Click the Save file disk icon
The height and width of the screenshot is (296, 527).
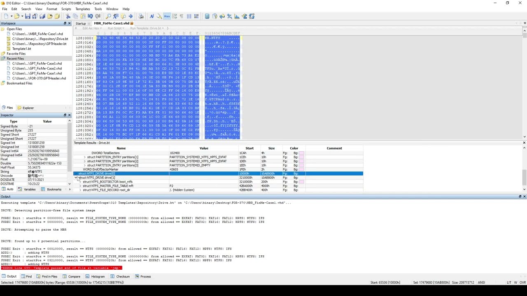click(28, 16)
